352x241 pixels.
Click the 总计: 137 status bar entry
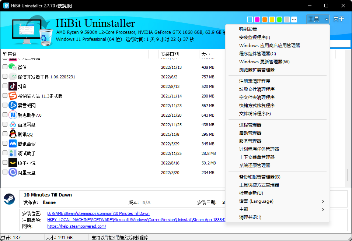[x=11, y=237]
